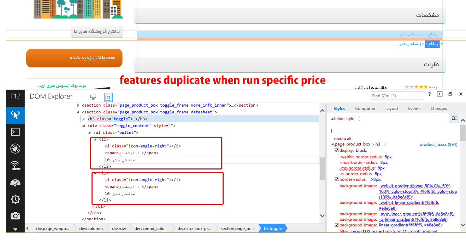The width and height of the screenshot is (466, 244).
Task: Toggle DOM element highlight boxes icon
Action: [108, 97]
